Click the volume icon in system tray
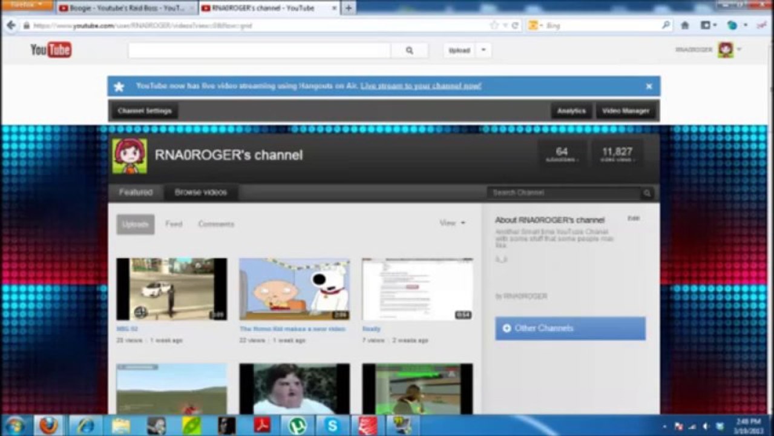774x436 pixels. pos(706,426)
